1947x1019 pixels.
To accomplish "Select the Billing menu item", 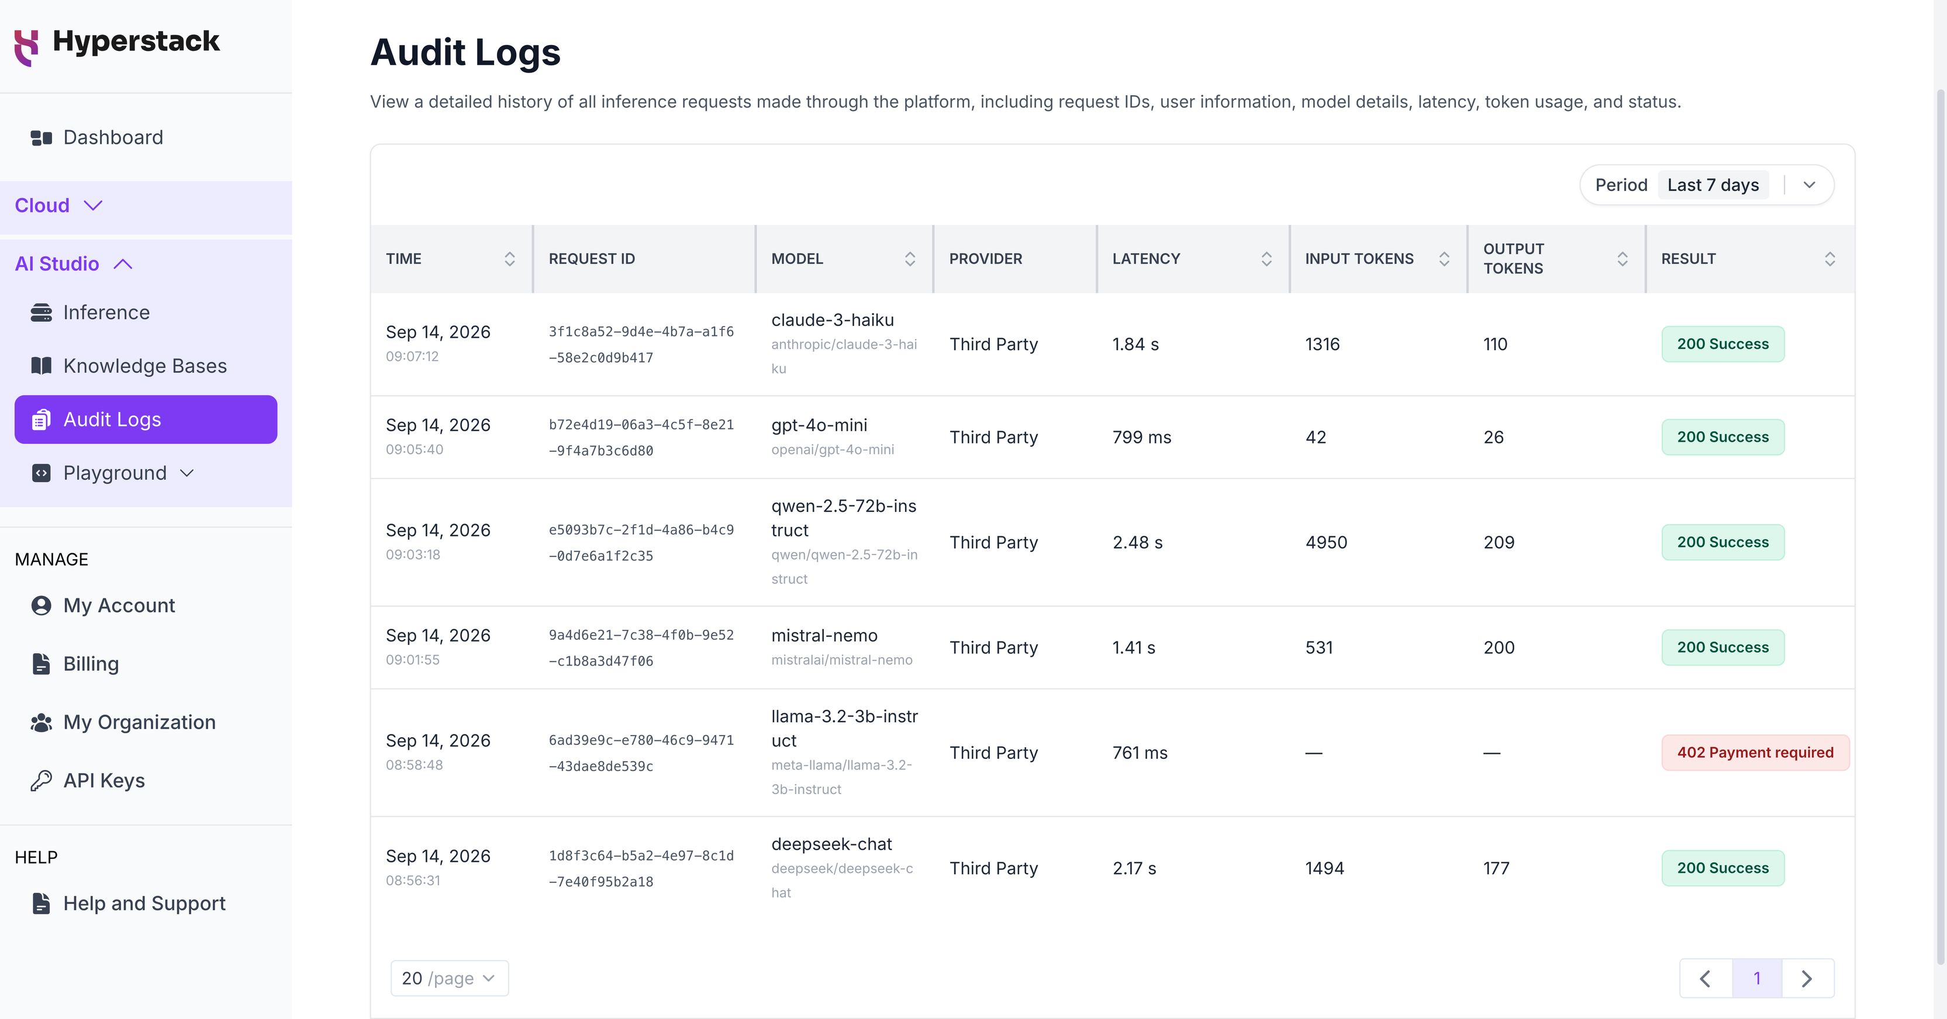I will [x=146, y=664].
